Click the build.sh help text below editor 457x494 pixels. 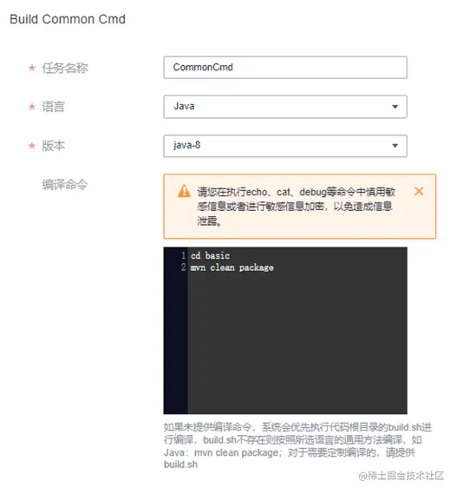click(297, 445)
